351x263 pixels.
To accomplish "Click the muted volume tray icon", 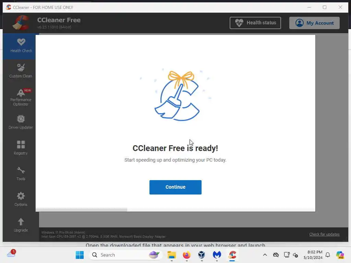I will tap(295, 255).
